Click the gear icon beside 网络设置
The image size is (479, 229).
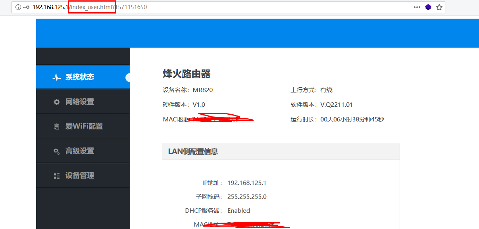click(57, 102)
